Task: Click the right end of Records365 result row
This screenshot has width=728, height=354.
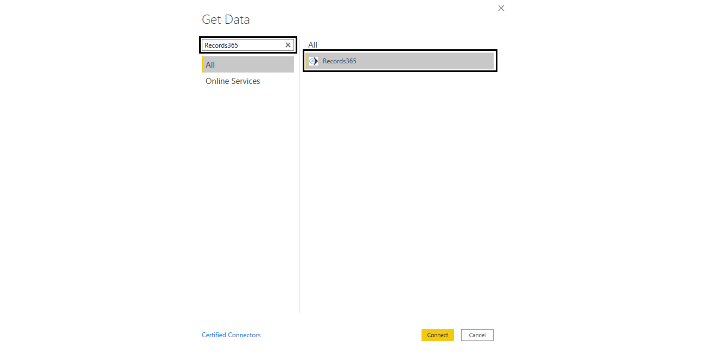Action: [483, 61]
